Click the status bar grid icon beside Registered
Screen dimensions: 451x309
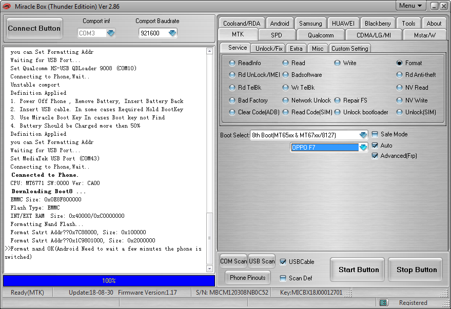coord(383,302)
